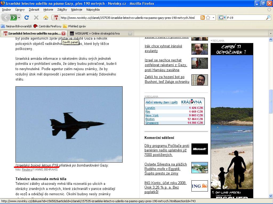Open the Soubor menu
273x204 pixels.
pos(6,10)
